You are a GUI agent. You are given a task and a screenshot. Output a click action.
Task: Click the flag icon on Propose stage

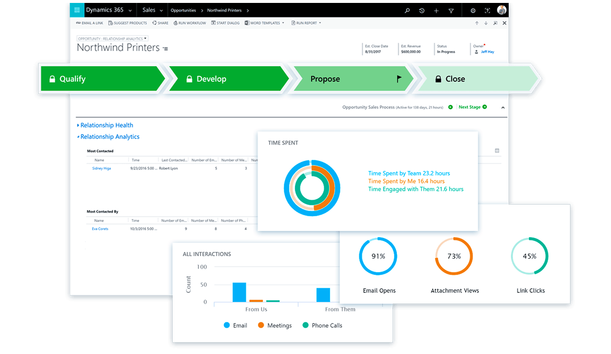click(x=399, y=79)
